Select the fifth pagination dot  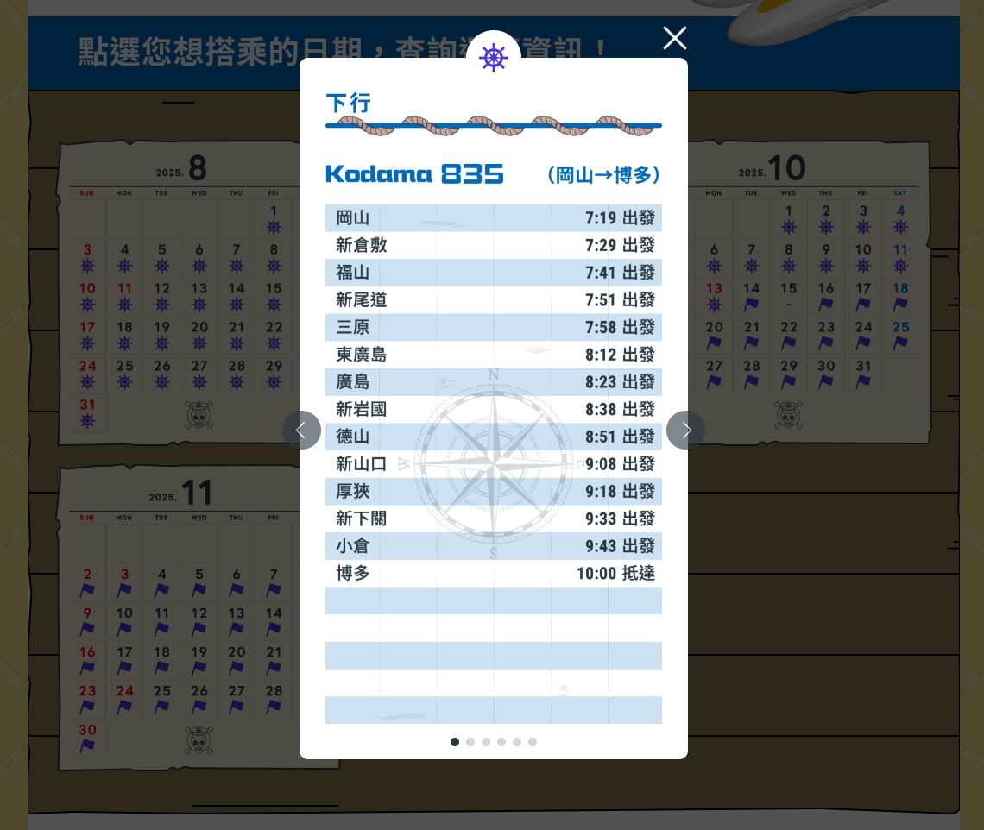click(517, 742)
